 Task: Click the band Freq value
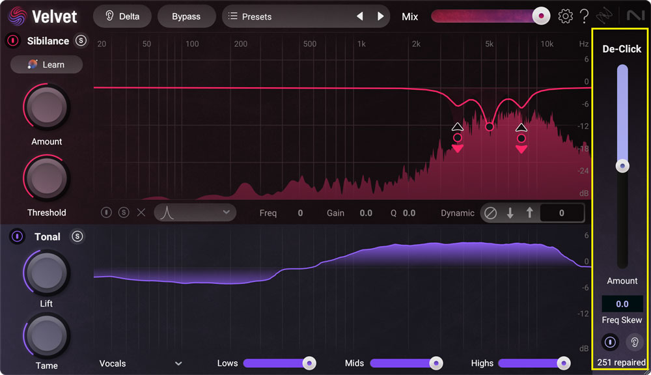tap(300, 213)
